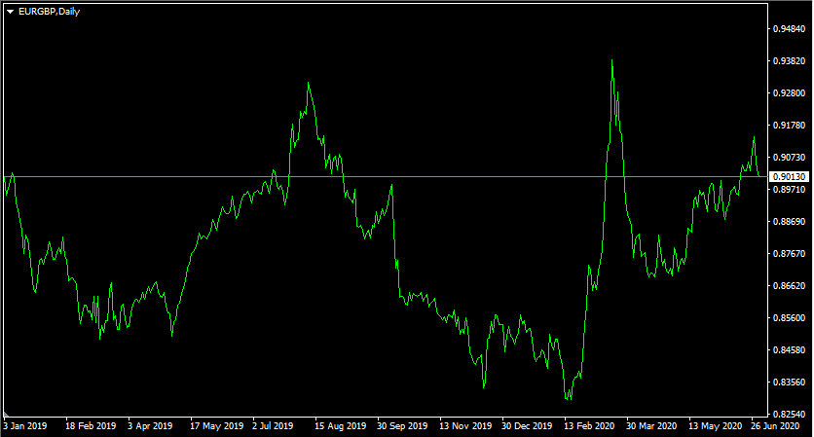
Task: Click the 0.91780 price axis value
Action: pyautogui.click(x=789, y=126)
